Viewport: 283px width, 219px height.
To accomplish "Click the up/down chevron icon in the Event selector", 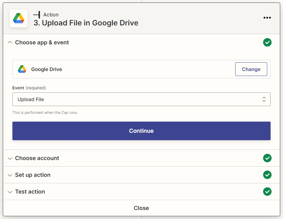I will coord(264,99).
